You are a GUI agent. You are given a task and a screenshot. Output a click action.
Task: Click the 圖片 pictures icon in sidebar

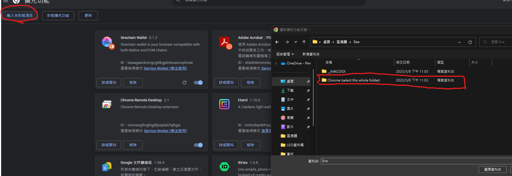pyautogui.click(x=283, y=109)
